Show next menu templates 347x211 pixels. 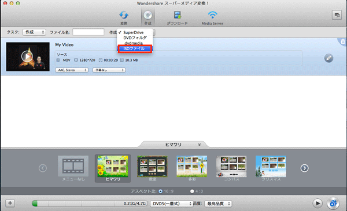pos(304,168)
